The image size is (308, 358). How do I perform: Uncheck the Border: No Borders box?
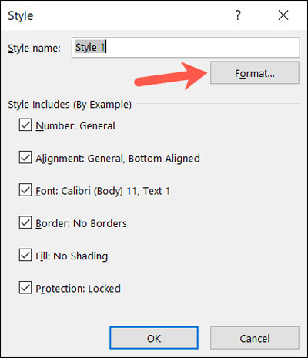click(x=25, y=222)
